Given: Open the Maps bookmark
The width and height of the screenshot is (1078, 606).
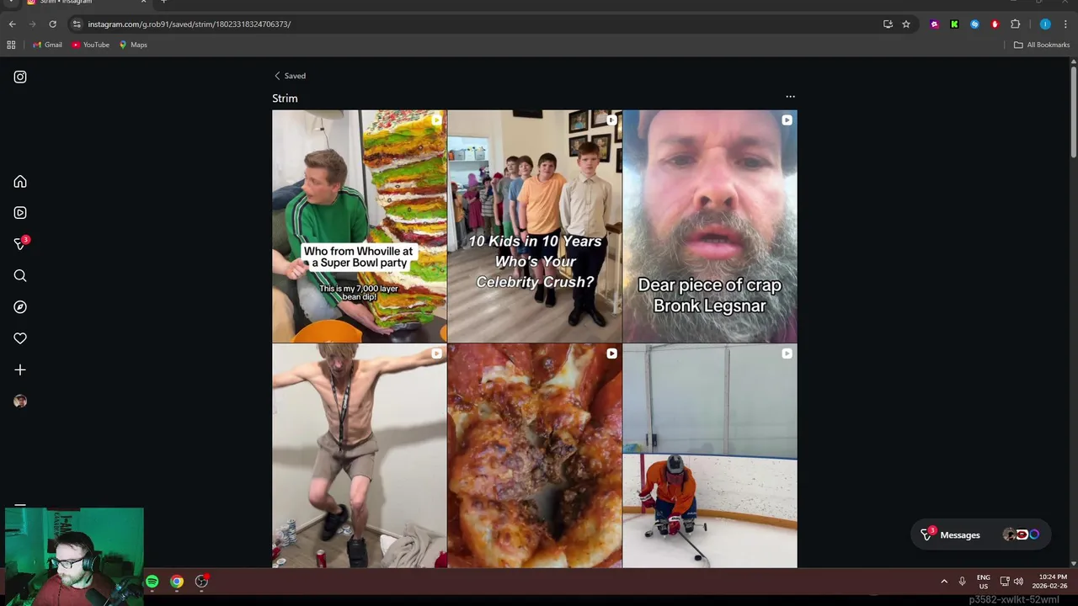Looking at the screenshot, I should 133,45.
